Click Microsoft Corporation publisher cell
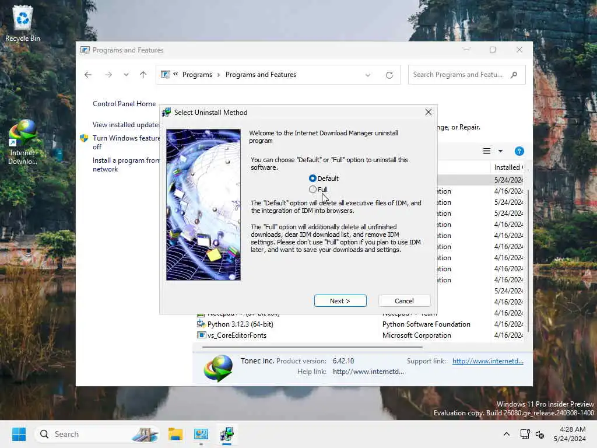The width and height of the screenshot is (597, 448). (x=416, y=335)
